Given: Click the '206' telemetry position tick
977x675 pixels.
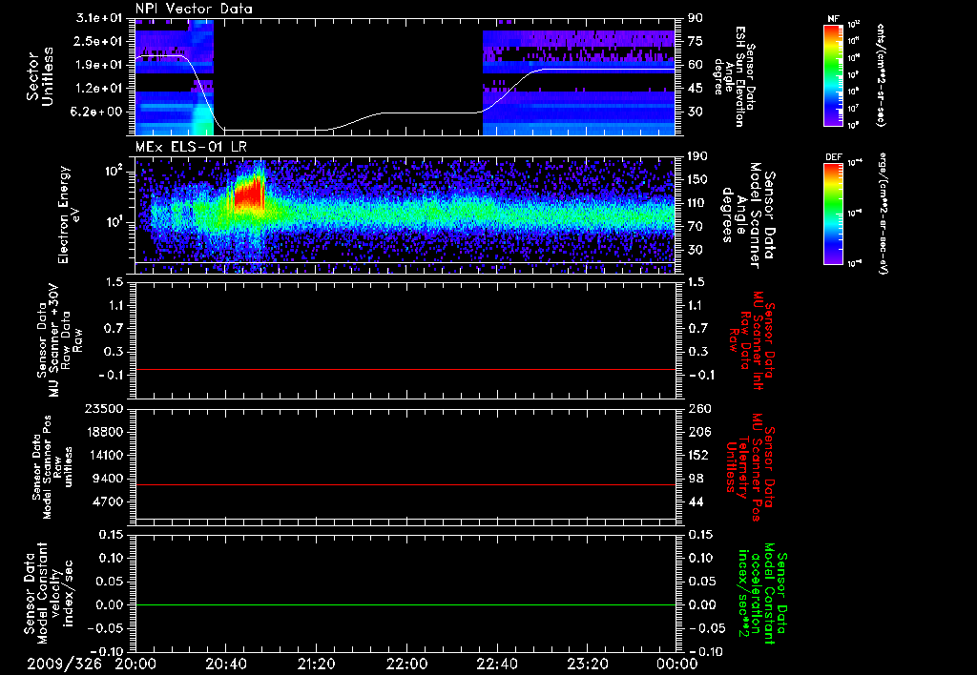Looking at the screenshot, I should tap(697, 432).
